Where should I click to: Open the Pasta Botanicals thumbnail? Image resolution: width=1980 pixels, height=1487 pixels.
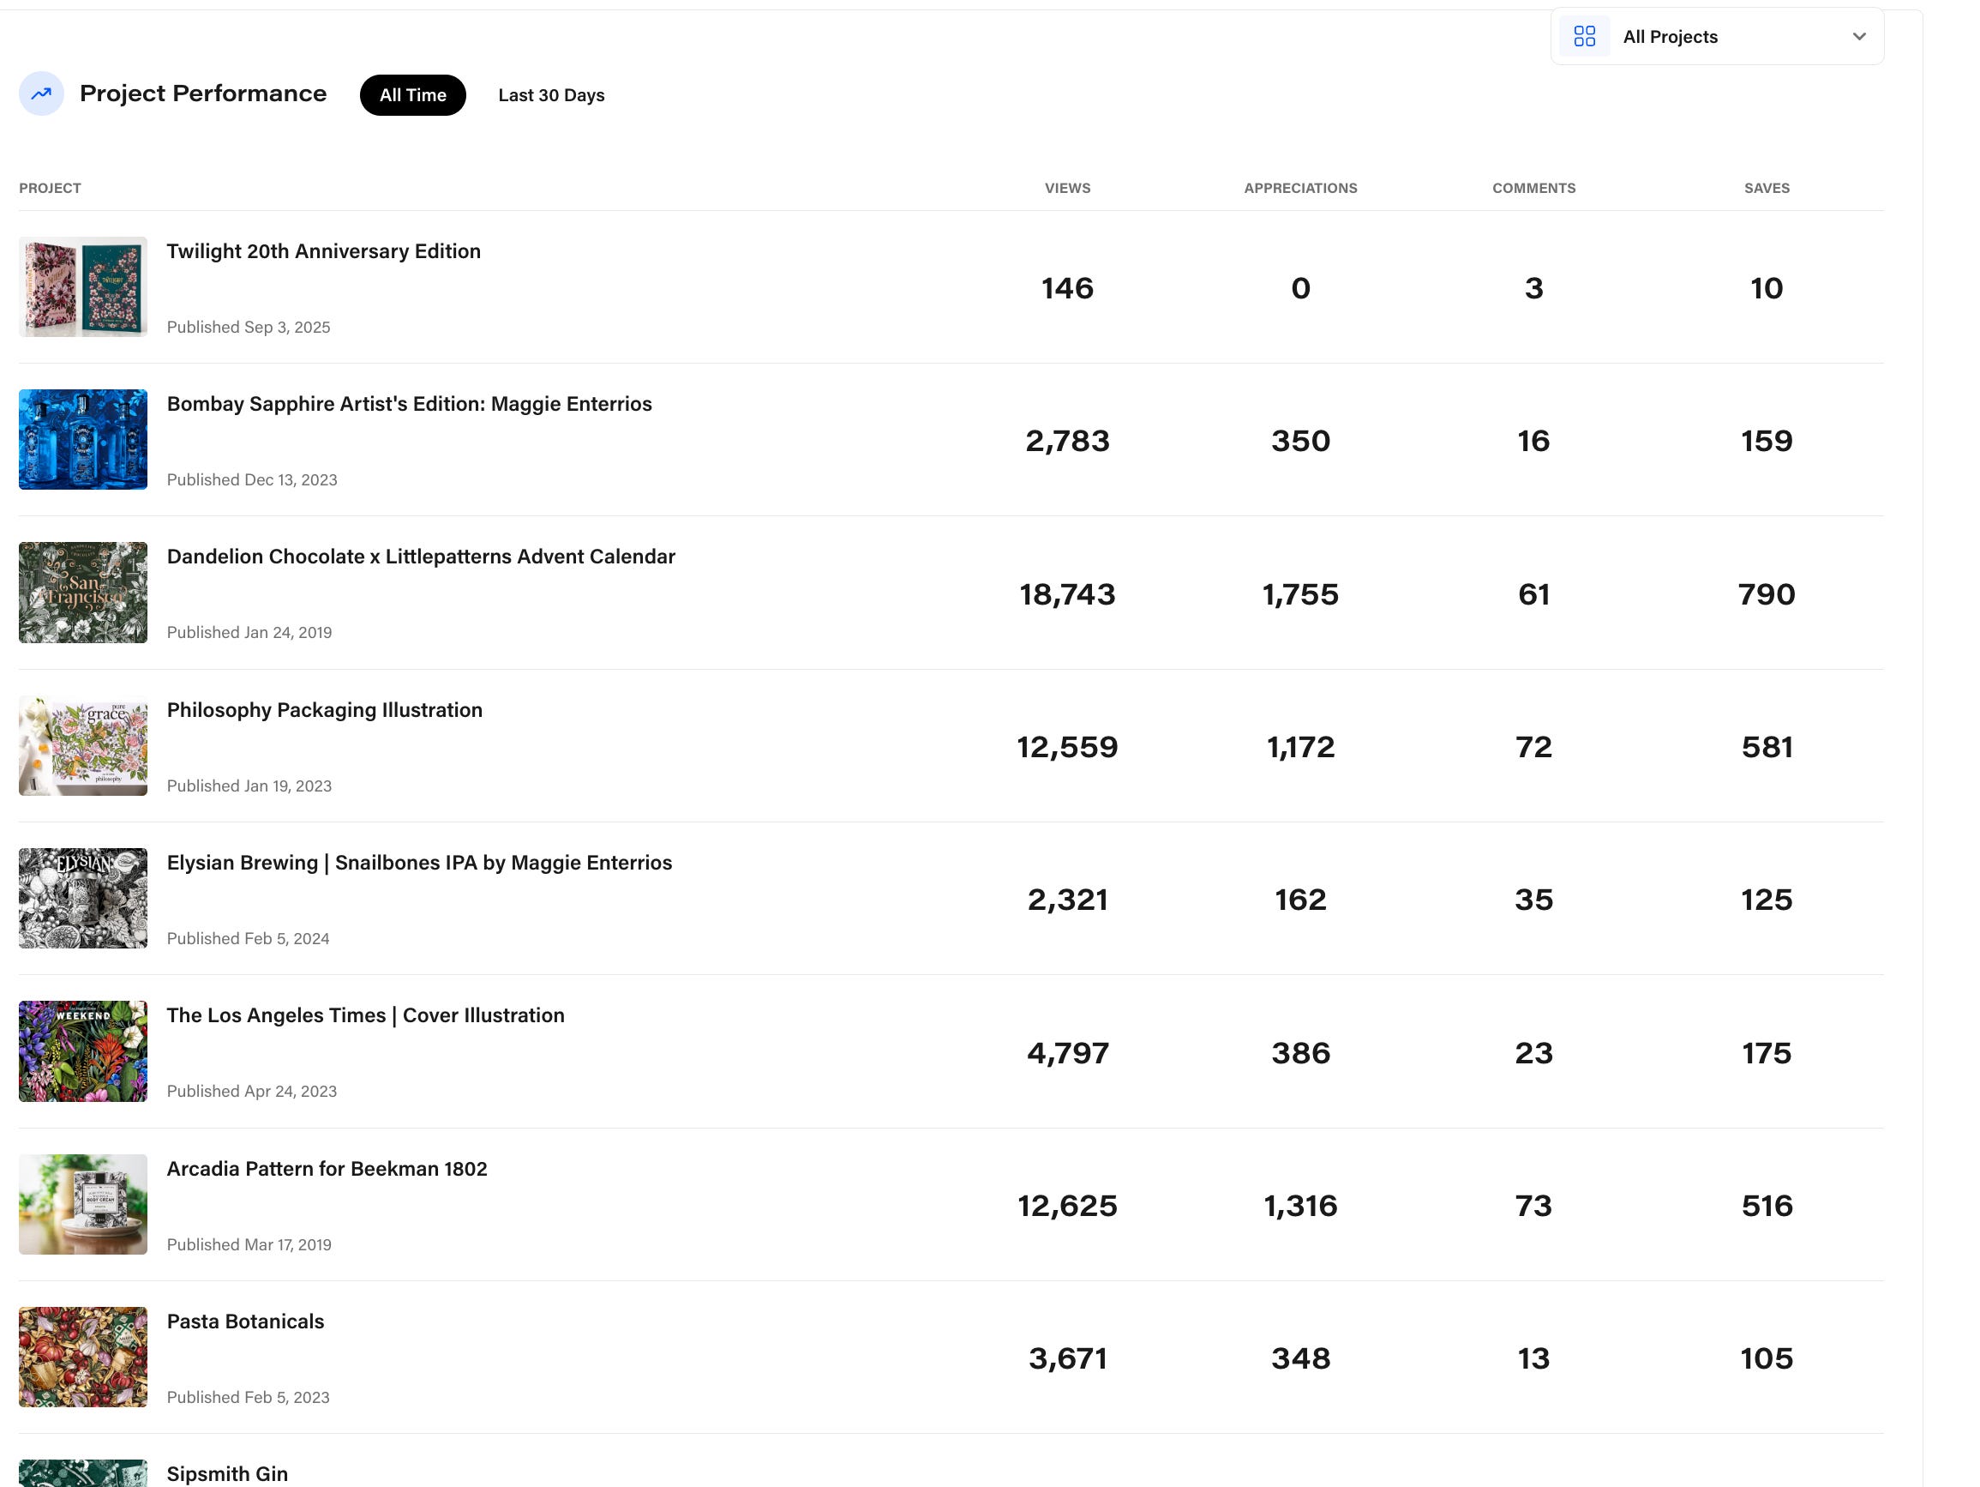(82, 1356)
